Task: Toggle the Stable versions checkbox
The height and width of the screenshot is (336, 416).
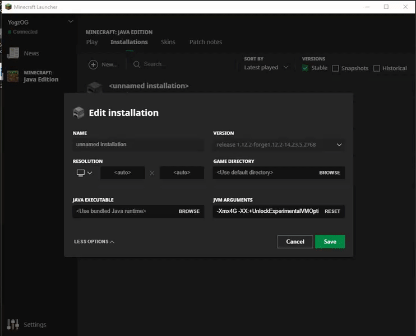Action: [x=305, y=68]
